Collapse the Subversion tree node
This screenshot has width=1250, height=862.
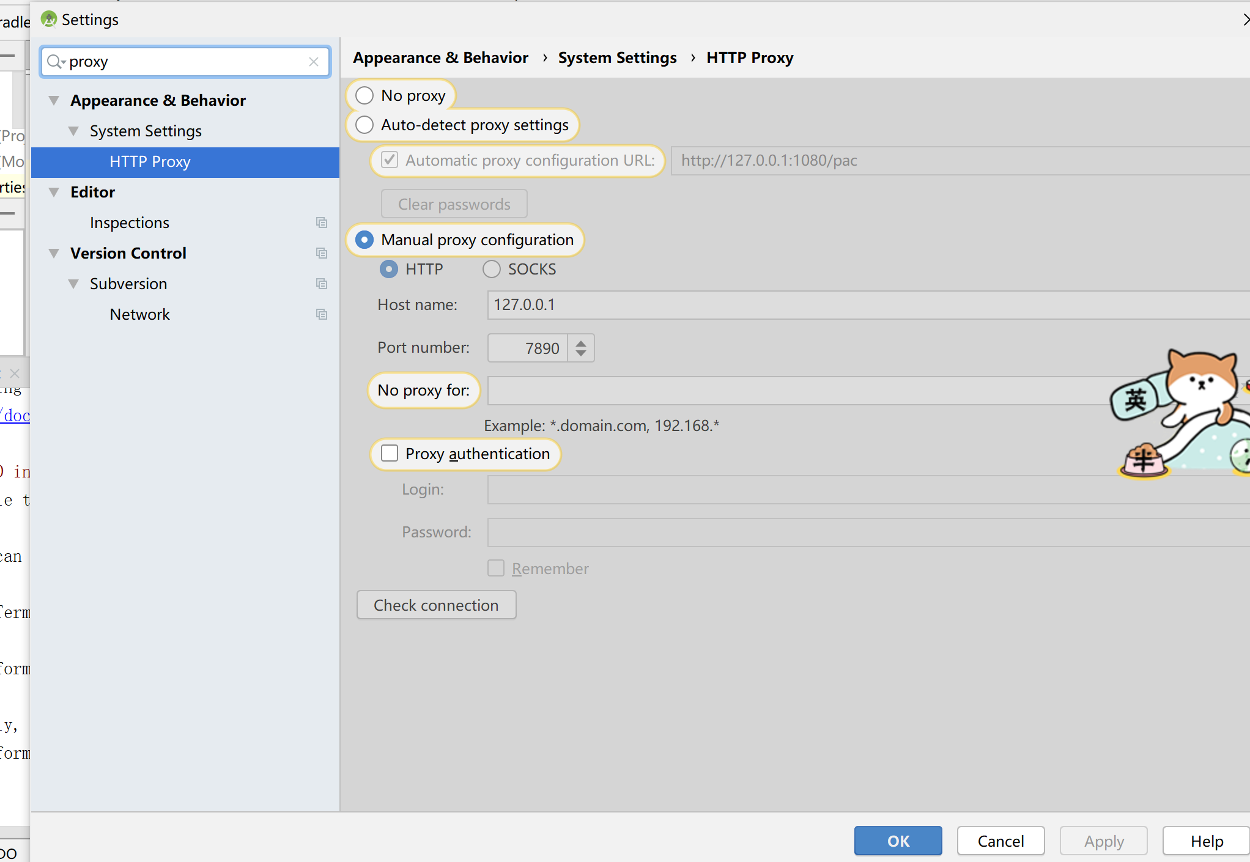click(x=73, y=284)
